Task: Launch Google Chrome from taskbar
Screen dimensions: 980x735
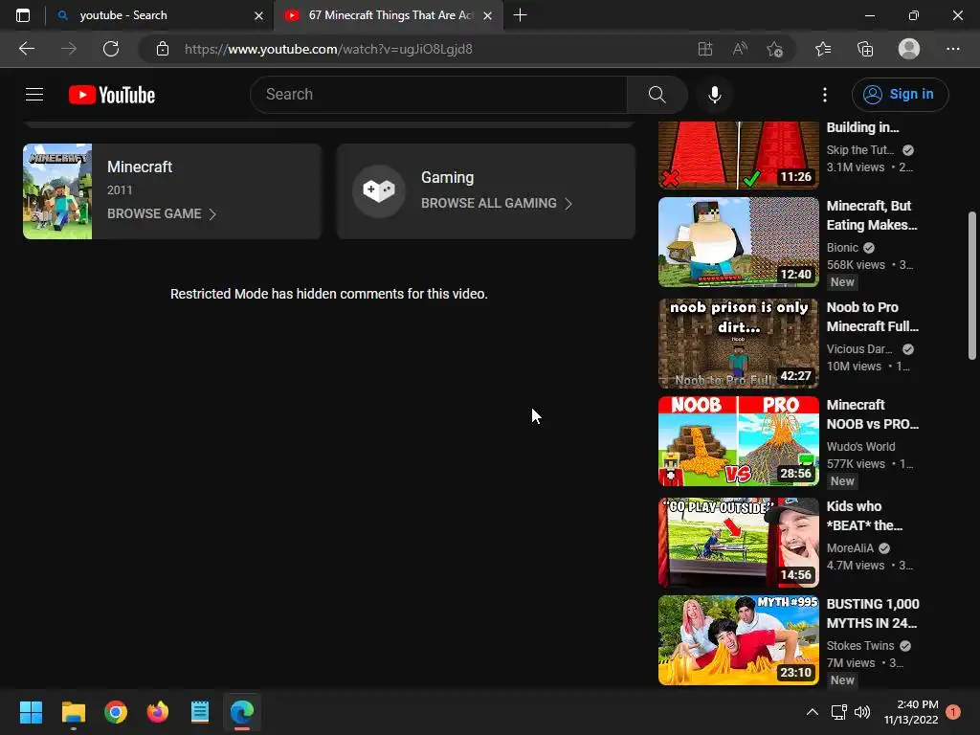Action: 116,712
